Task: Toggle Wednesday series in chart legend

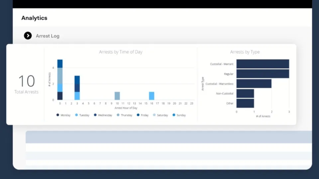Action: (103, 115)
